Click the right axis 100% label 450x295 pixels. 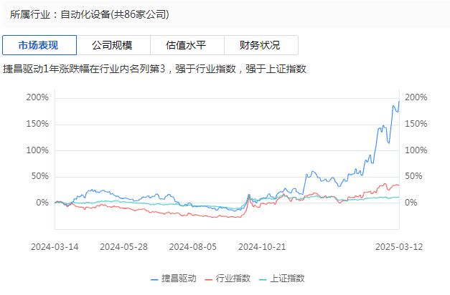coord(416,150)
